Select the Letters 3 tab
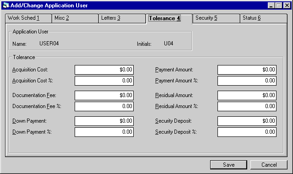The image size is (293, 174). point(122,18)
